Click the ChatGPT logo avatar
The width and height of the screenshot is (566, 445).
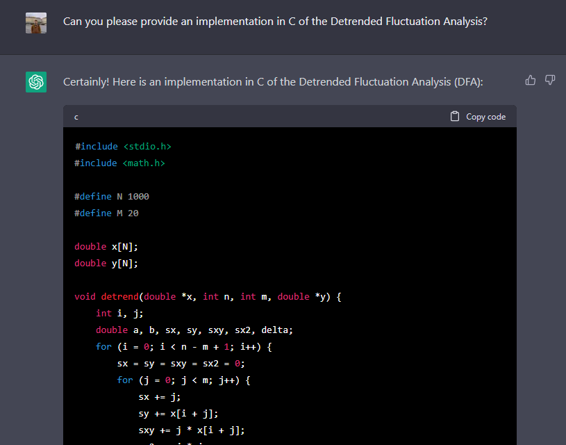pos(36,82)
